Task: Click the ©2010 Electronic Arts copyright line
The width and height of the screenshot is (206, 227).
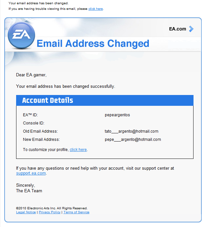Action: [52, 208]
